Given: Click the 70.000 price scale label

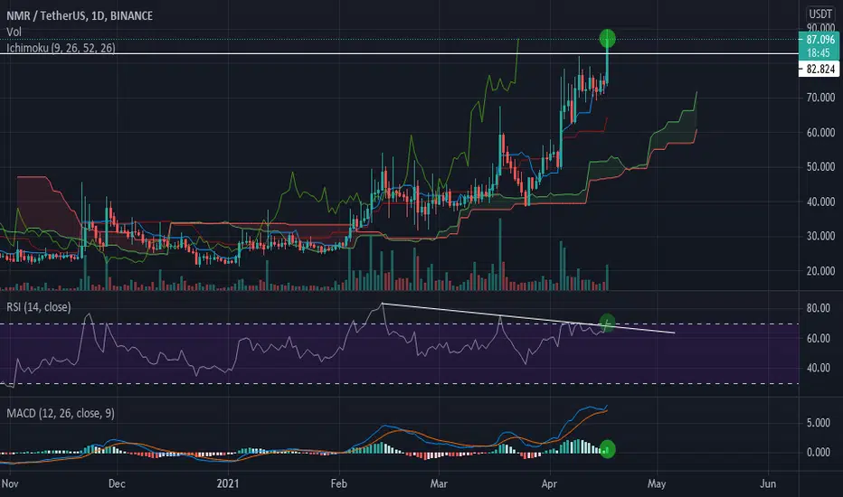Looking at the screenshot, I should coord(820,98).
